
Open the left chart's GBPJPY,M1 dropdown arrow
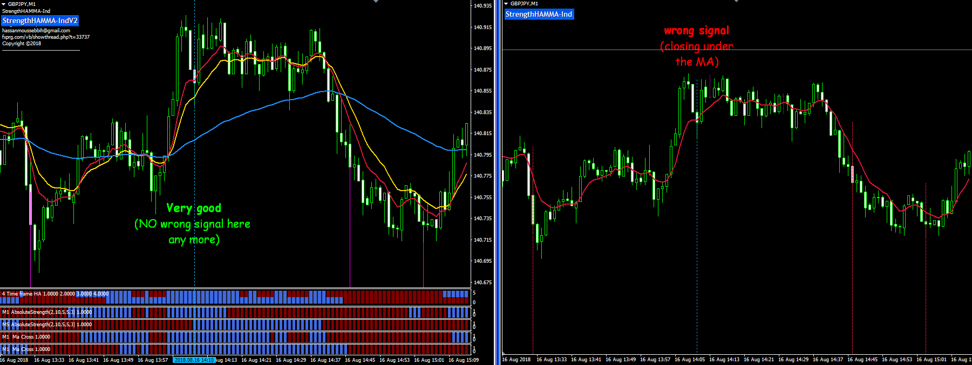coord(4,4)
